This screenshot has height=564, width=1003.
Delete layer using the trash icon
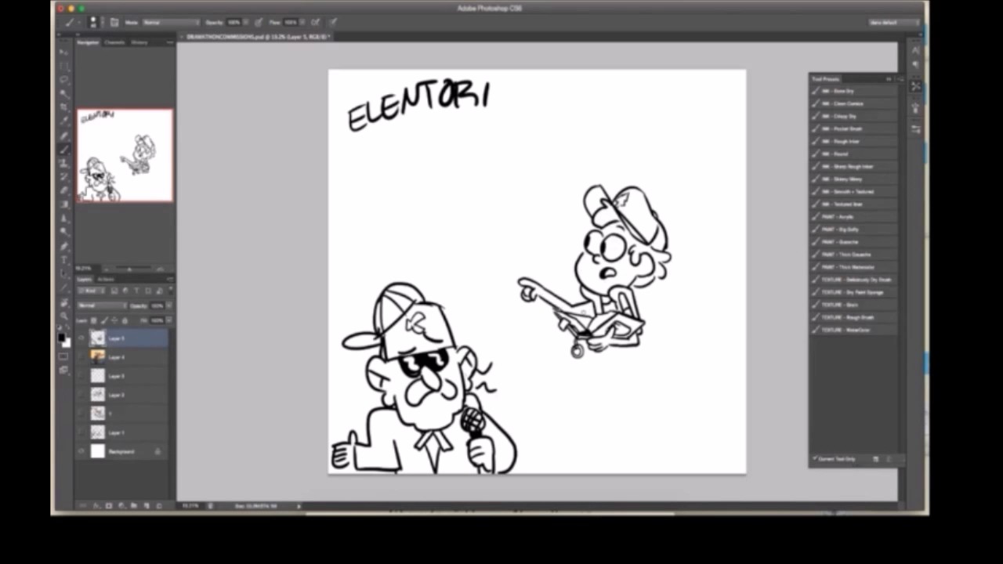(159, 506)
